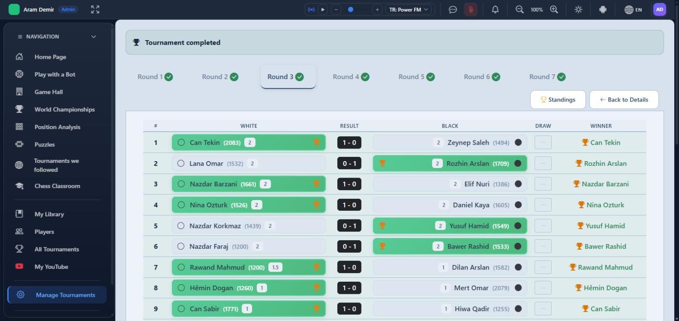Toggle draw checkbox for Lana Omar game

[x=543, y=163]
